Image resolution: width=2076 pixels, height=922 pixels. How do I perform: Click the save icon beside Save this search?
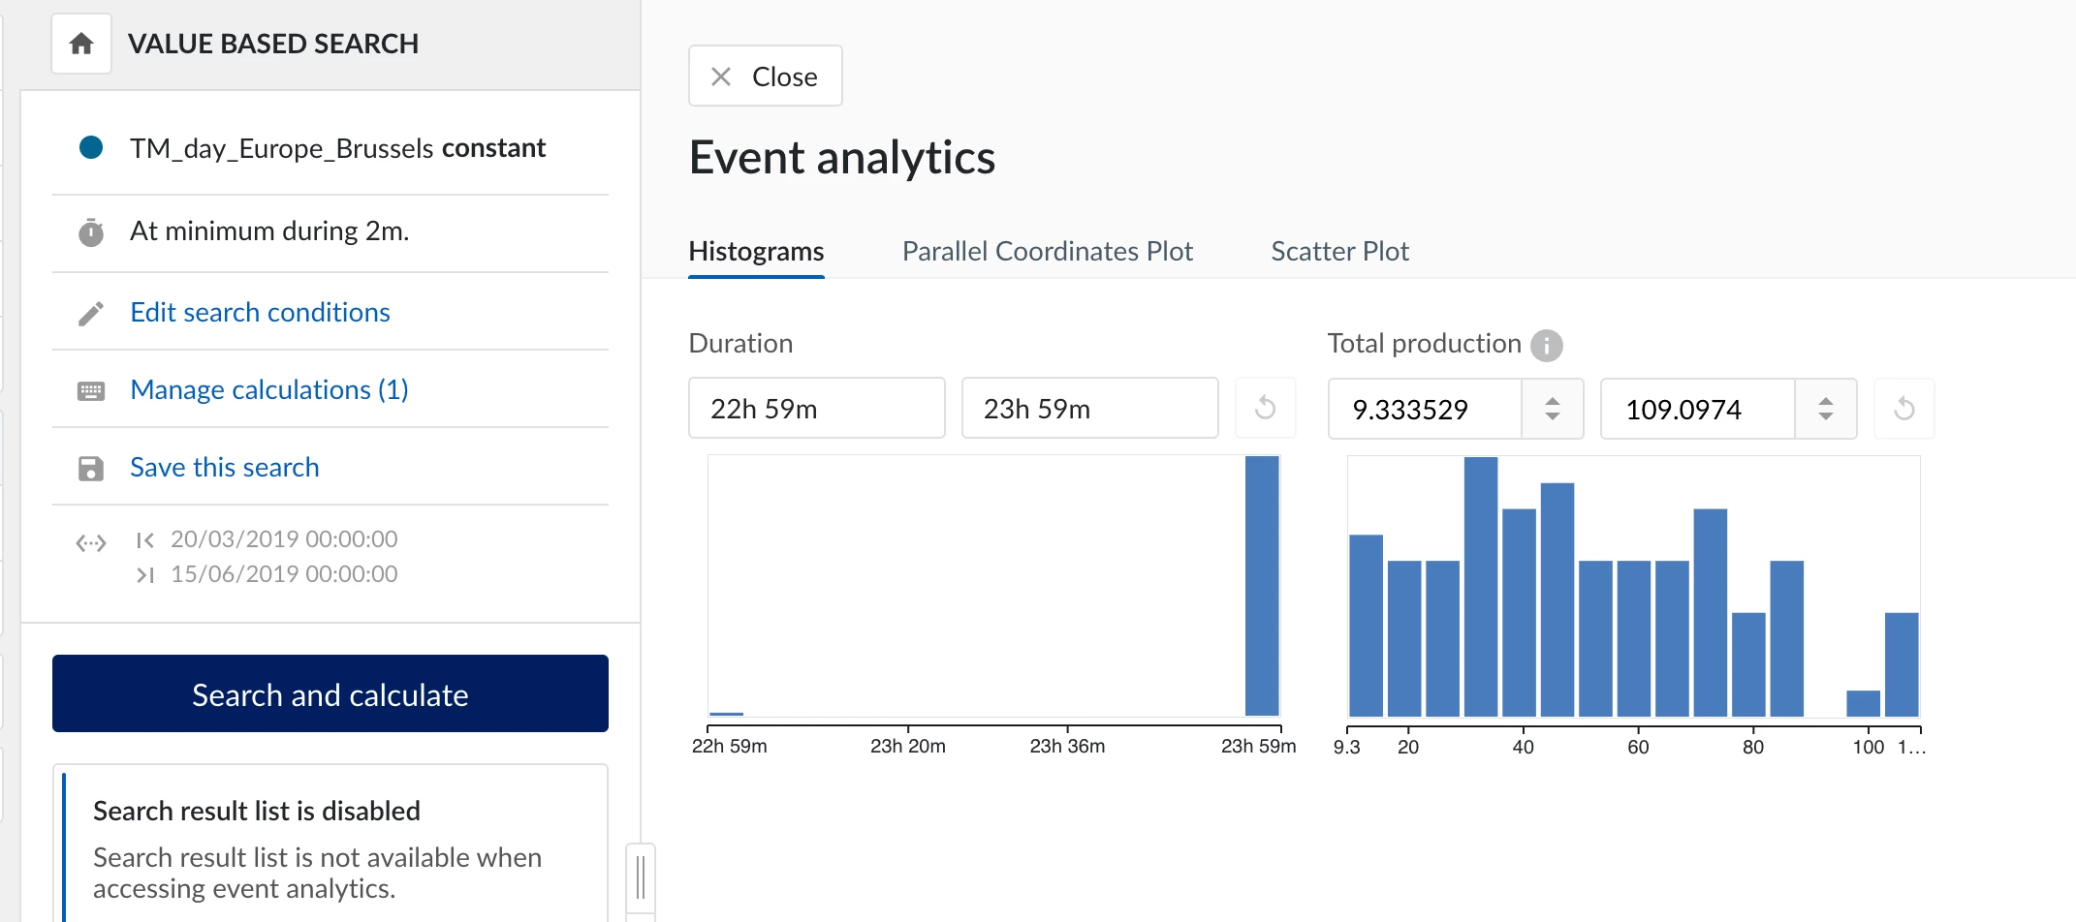(90, 467)
